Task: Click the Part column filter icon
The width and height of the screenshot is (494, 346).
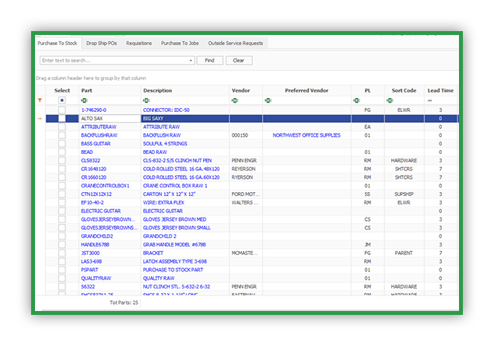Action: (84, 100)
